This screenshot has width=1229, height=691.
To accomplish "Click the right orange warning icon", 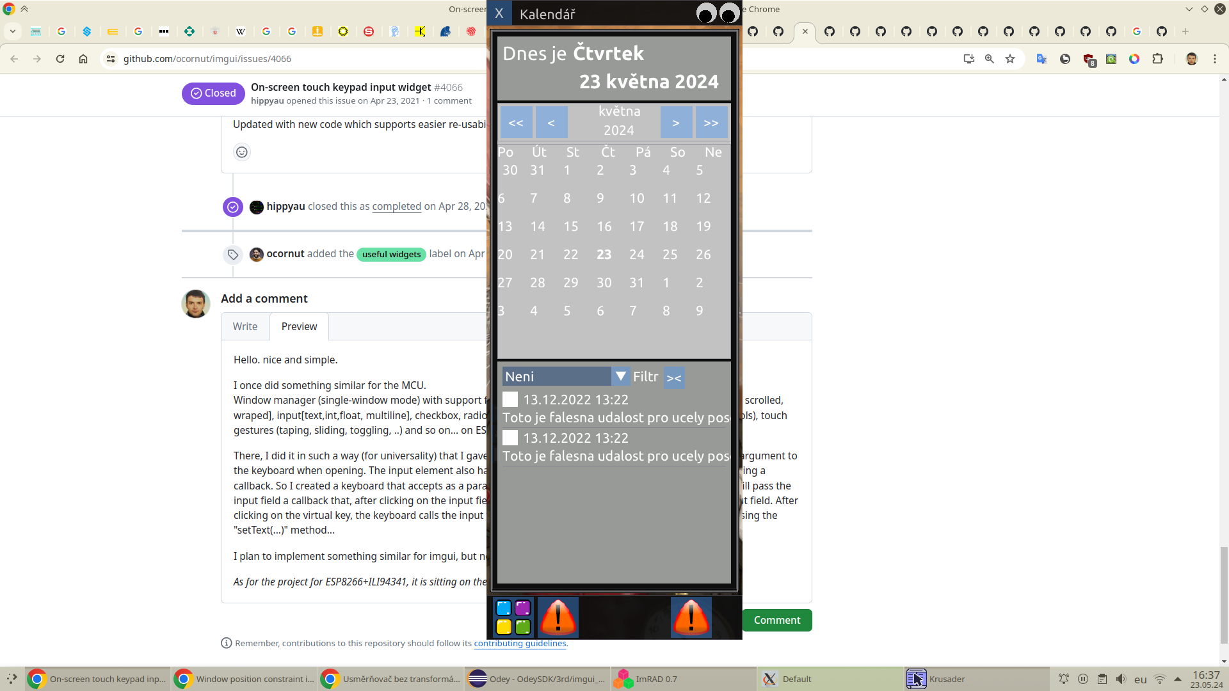I will click(691, 617).
